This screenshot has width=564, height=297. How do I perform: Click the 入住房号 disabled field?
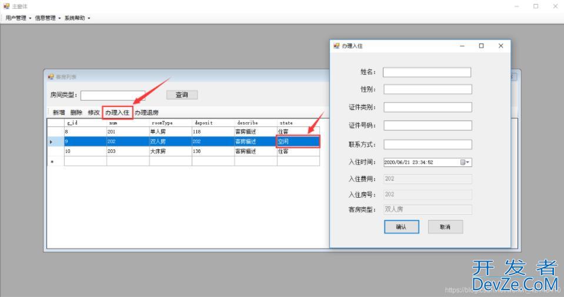428,195
